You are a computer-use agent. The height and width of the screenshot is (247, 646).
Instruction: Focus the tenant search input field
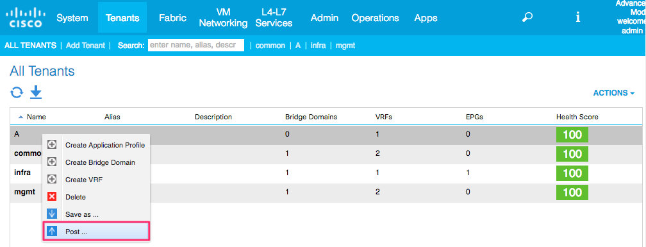tap(196, 46)
